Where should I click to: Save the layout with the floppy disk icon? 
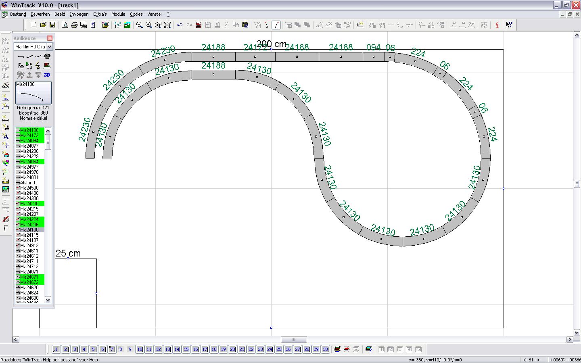52,25
